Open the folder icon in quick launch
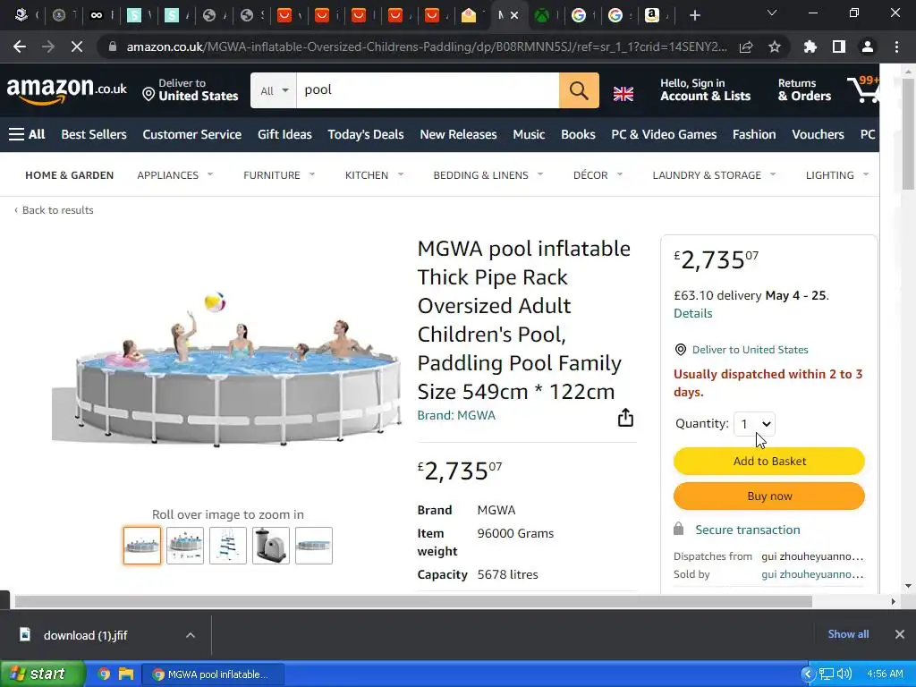This screenshot has width=916, height=687. point(126,674)
